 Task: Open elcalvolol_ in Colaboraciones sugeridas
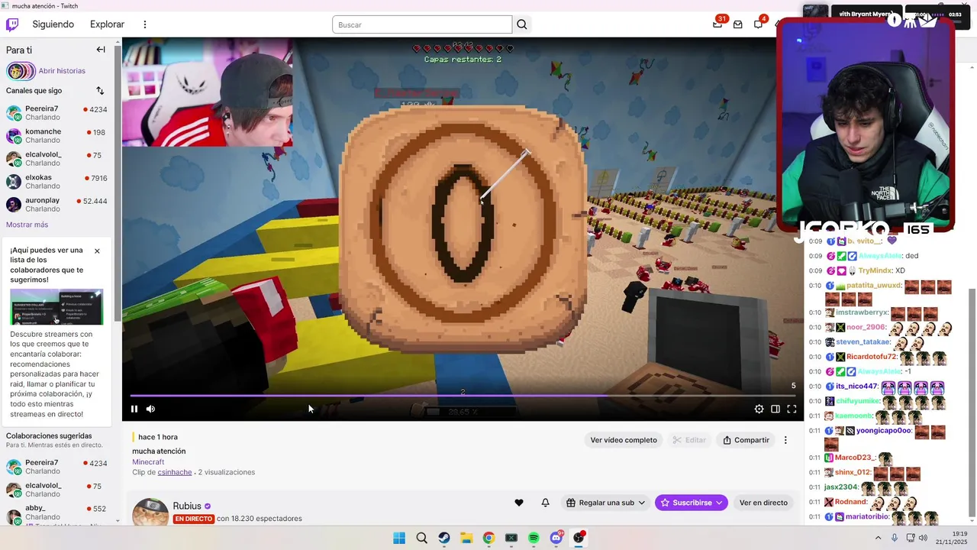[x=57, y=490]
